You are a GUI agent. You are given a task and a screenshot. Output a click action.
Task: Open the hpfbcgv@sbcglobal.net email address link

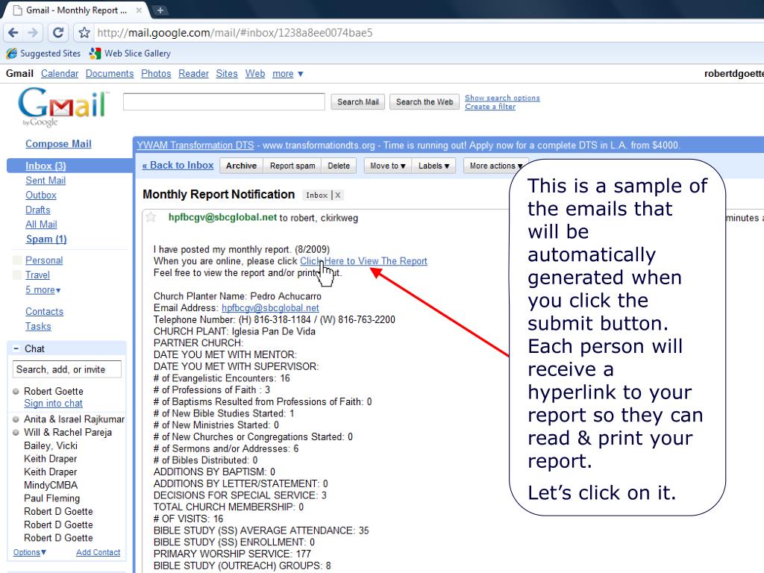[x=270, y=308]
